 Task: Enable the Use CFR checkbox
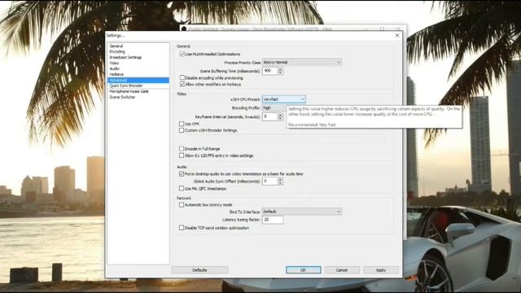click(182, 124)
